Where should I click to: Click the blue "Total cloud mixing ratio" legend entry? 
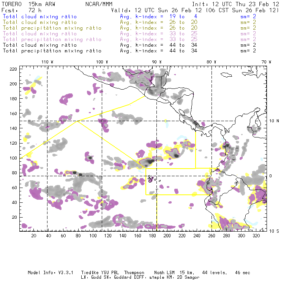click(x=39, y=17)
